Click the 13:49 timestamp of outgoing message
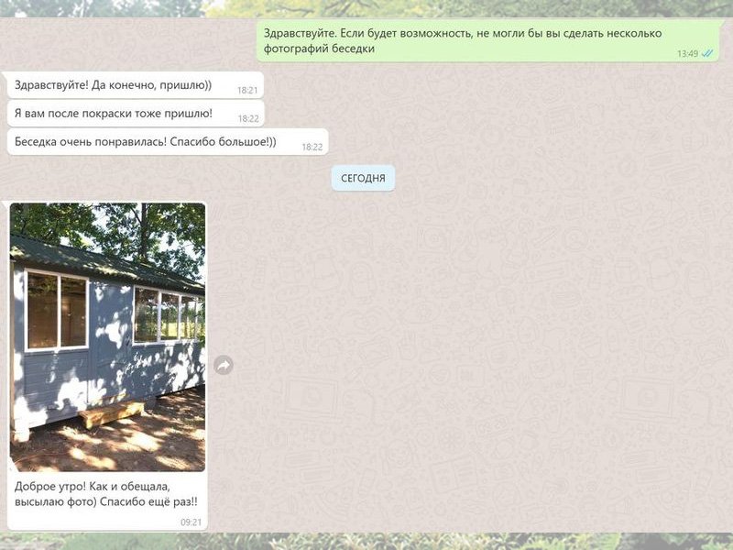The height and width of the screenshot is (550, 733). (x=687, y=54)
